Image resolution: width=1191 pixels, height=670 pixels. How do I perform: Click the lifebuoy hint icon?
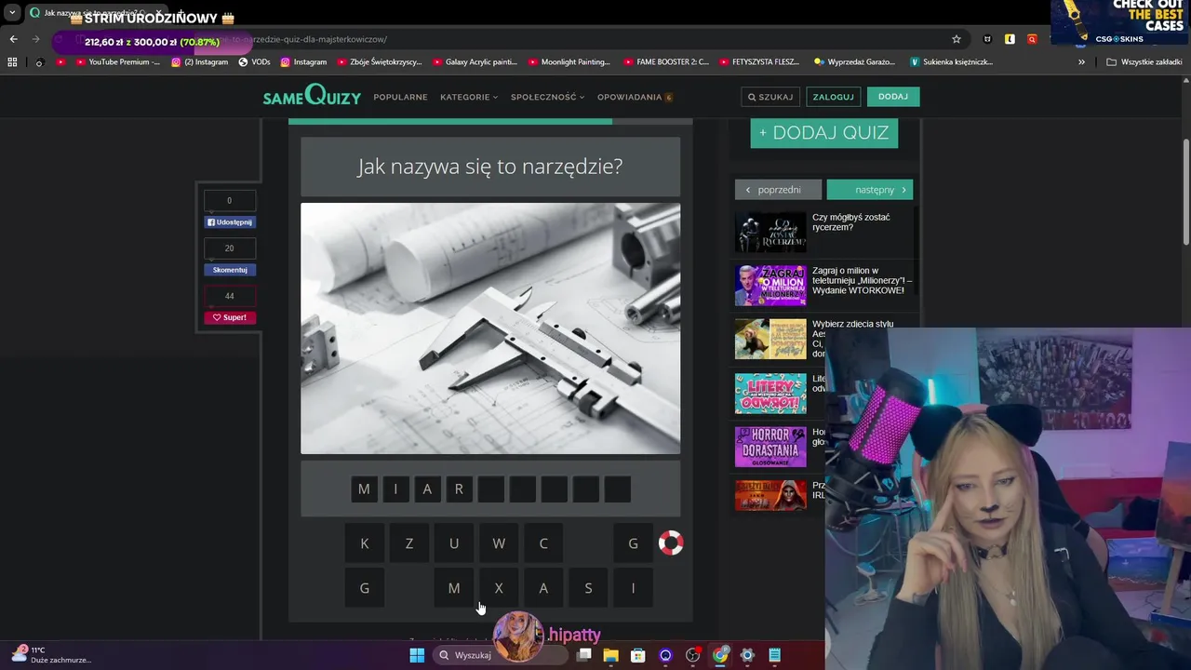coord(671,543)
